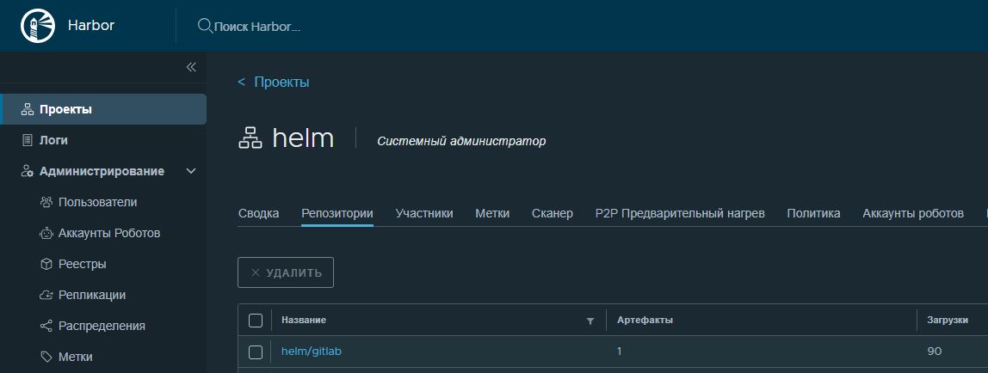Collapse the left sidebar navigation
988x373 pixels.
click(x=191, y=67)
